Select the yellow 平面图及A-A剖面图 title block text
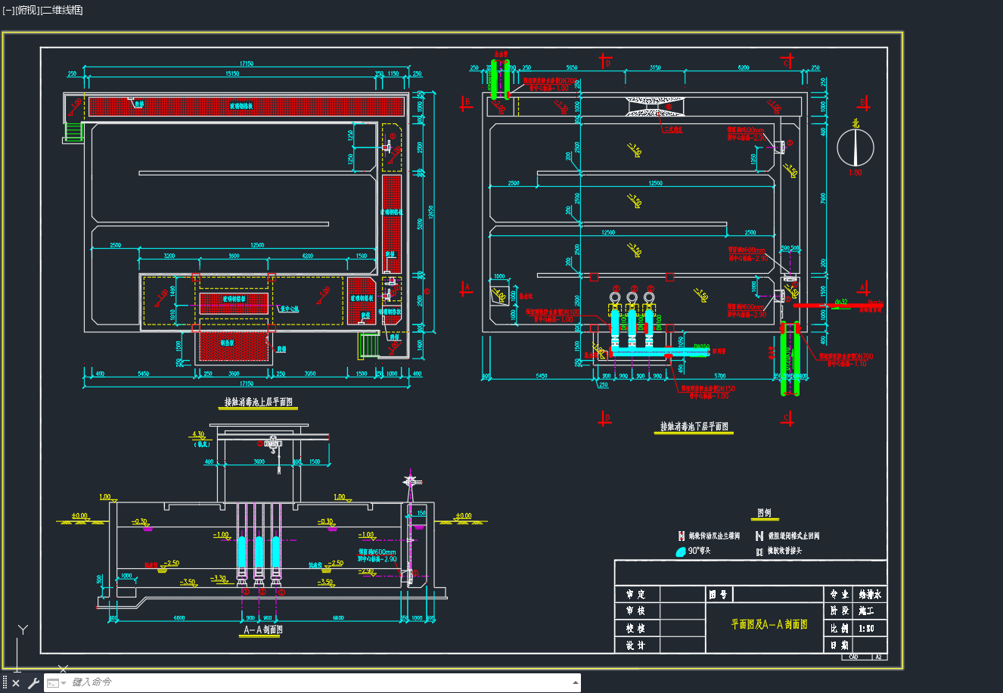 769,625
